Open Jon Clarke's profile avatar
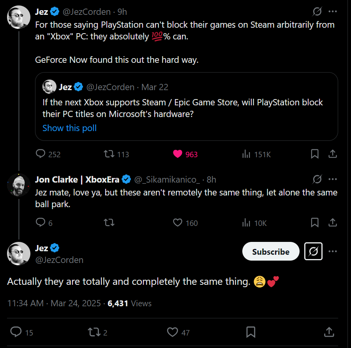Image resolution: width=351 pixels, height=348 pixels. coord(19,185)
